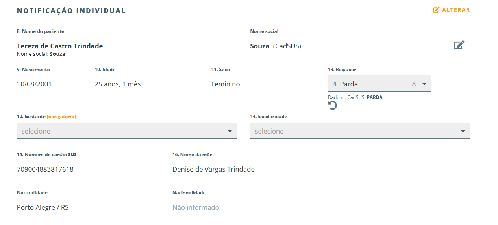
Task: Click mother's name Denise de Vargas Trindade
Action: [x=213, y=169]
